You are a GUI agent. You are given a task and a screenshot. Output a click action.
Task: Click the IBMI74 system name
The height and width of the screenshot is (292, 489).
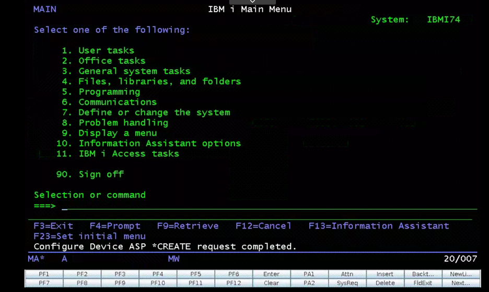pos(444,20)
